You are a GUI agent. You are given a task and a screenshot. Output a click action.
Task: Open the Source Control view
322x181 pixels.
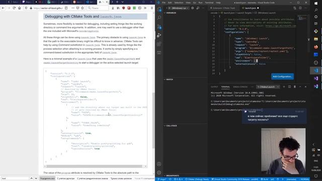(159, 27)
